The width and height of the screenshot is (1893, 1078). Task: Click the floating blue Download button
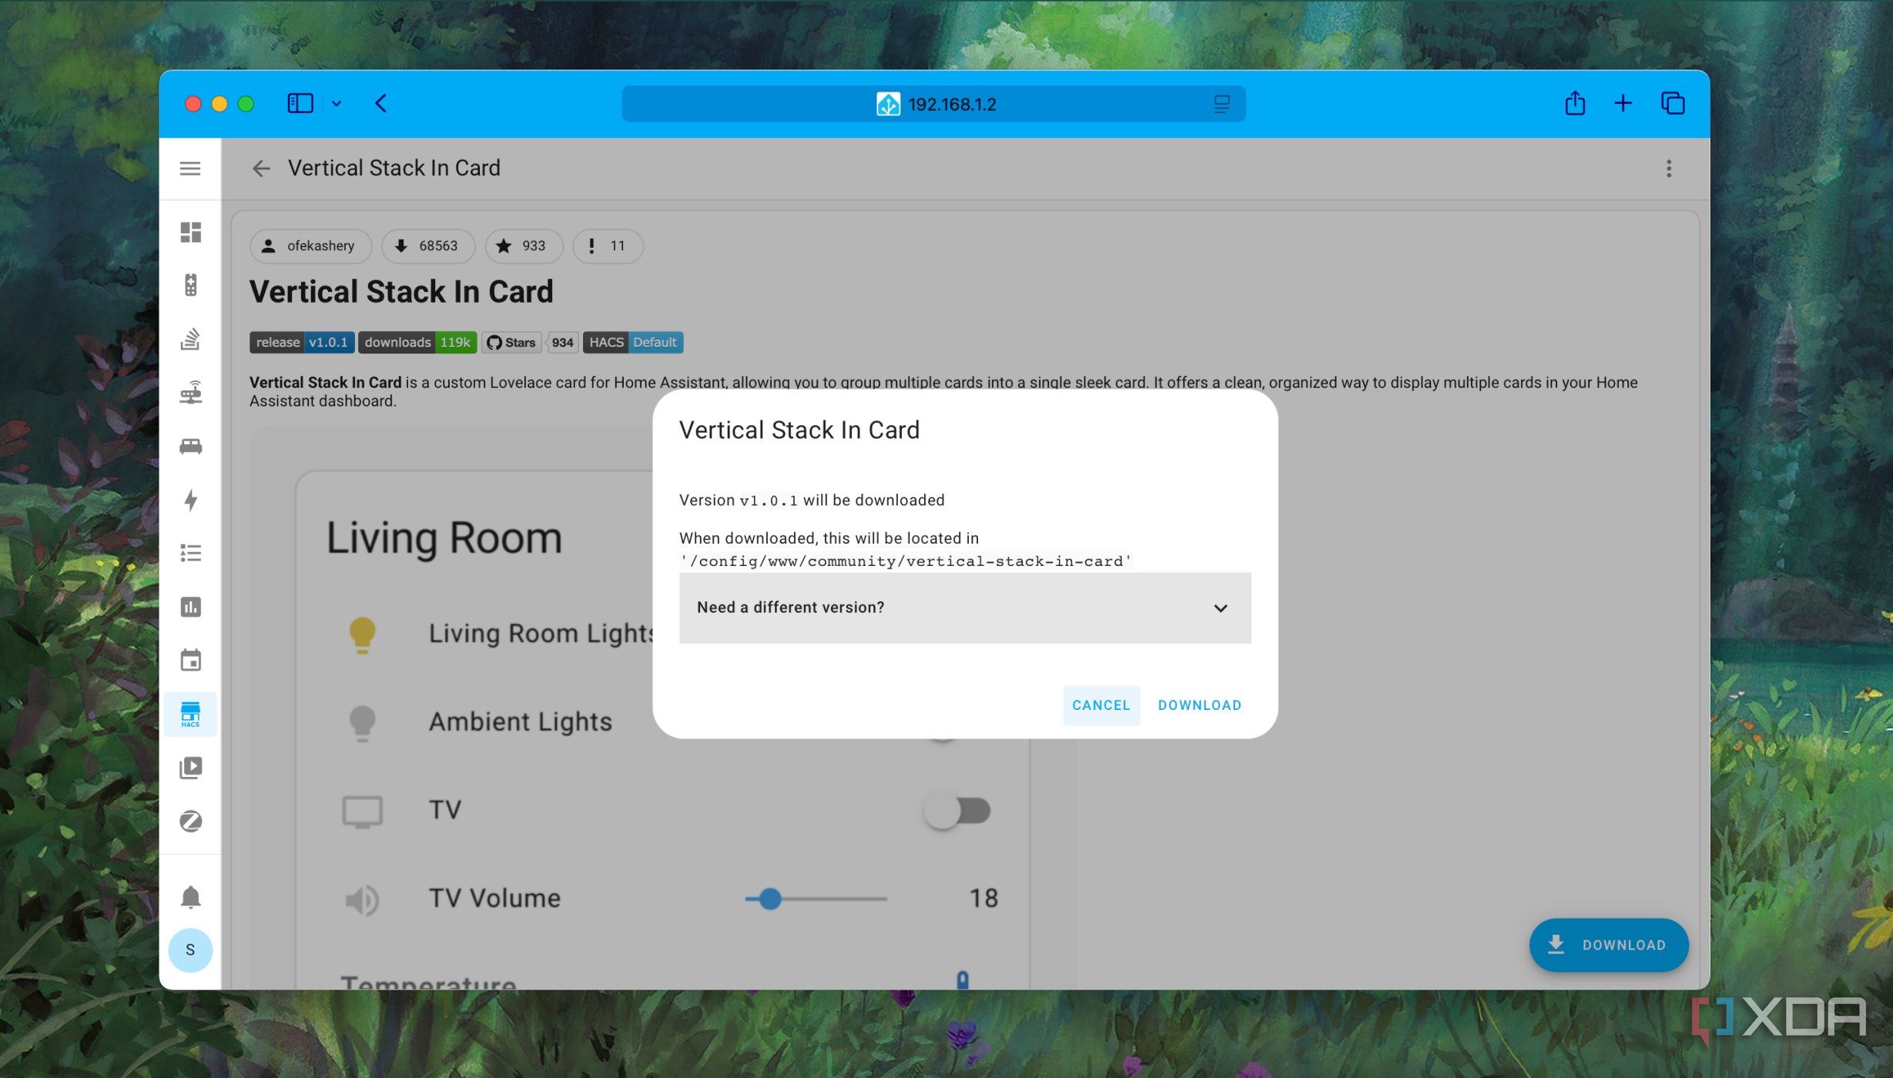(1608, 944)
